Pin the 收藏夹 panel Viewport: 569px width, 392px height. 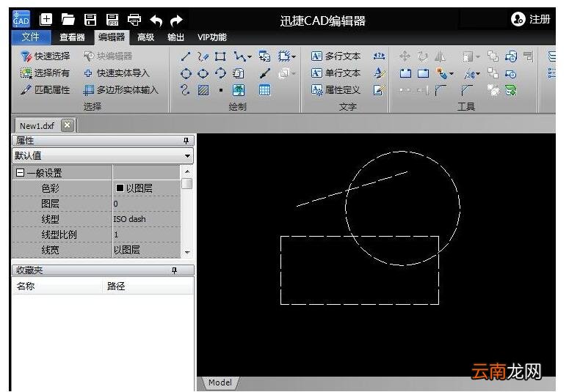(x=175, y=270)
